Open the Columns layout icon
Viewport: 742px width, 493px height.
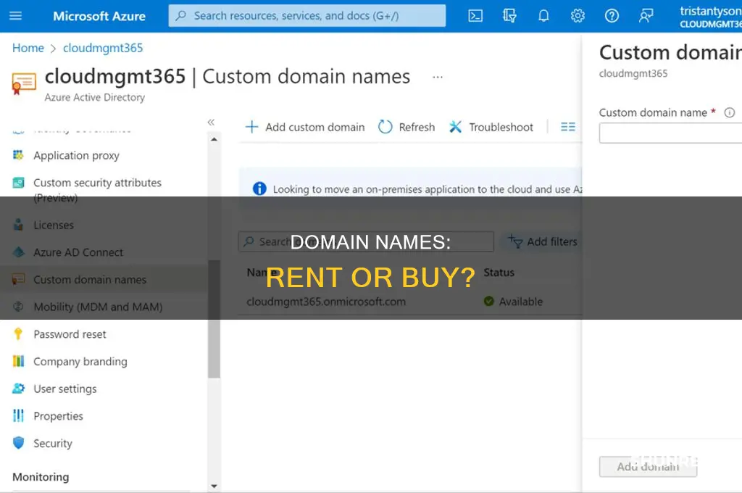pos(568,127)
